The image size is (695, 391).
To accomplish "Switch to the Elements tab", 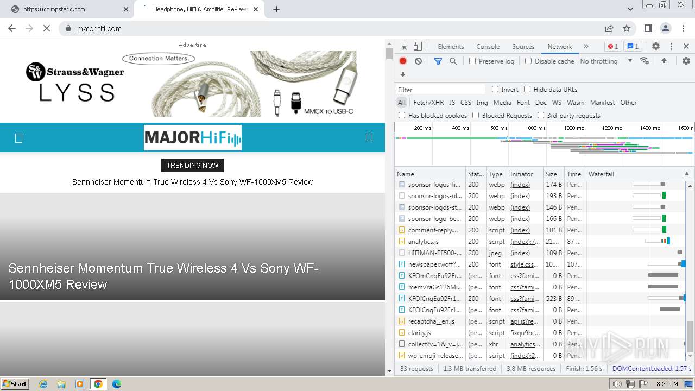I will (451, 47).
